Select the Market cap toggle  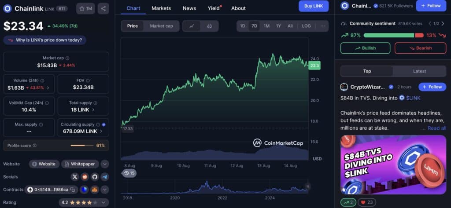pos(161,26)
